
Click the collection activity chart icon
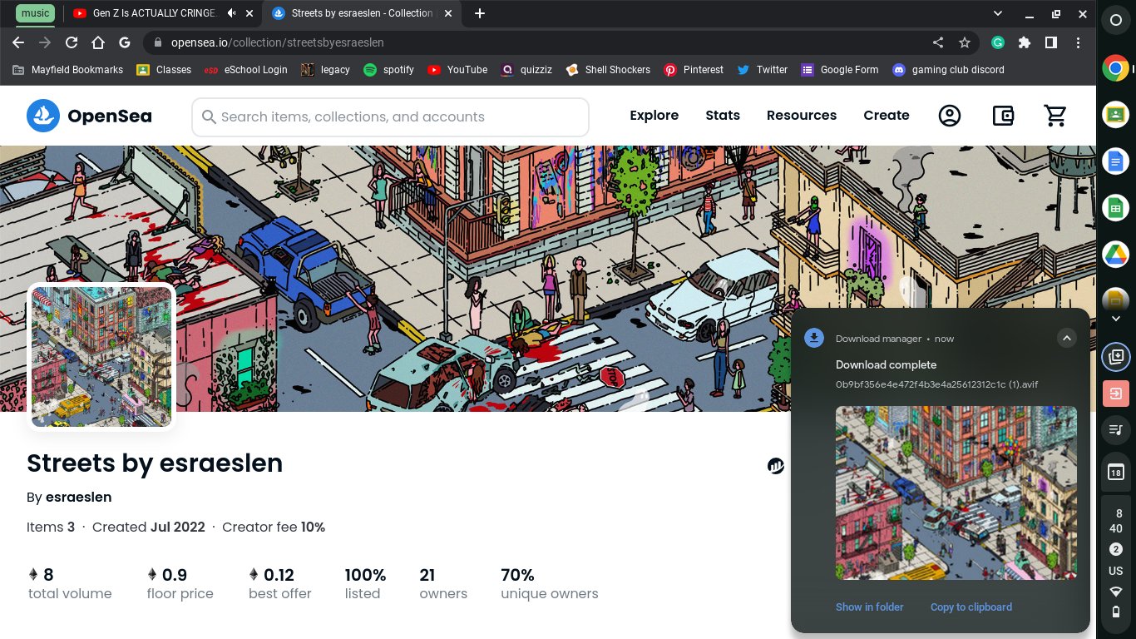click(776, 466)
